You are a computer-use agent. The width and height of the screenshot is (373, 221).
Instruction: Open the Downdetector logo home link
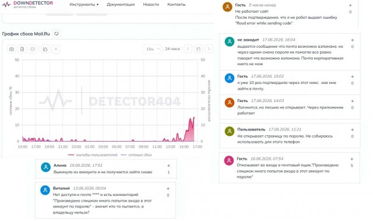point(27,4)
